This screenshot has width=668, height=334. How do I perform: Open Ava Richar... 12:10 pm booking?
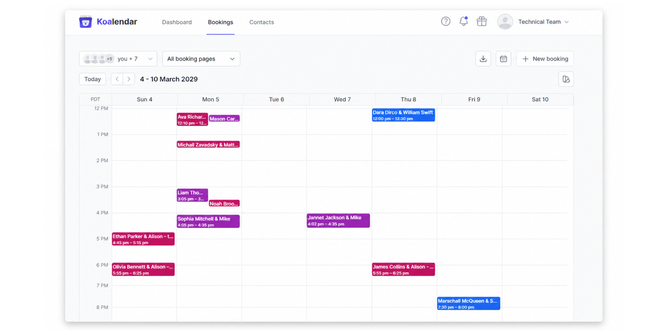192,120
